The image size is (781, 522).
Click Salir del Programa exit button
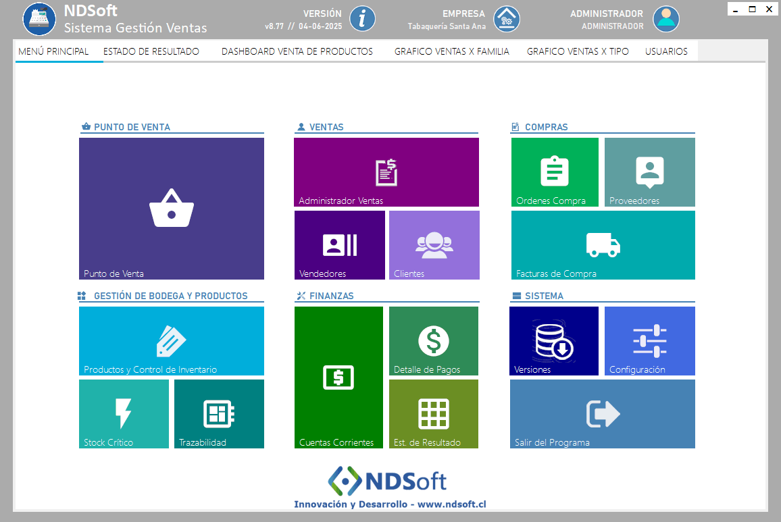(603, 414)
